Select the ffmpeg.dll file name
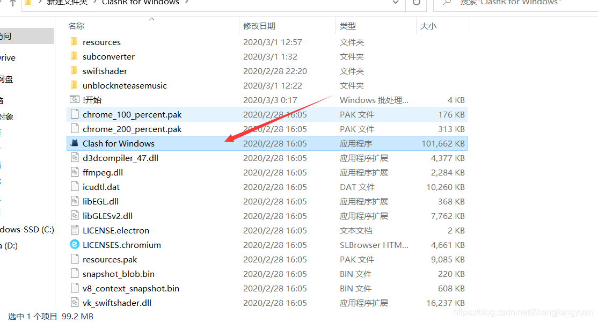Screen dimensions: 598x322 (x=103, y=172)
